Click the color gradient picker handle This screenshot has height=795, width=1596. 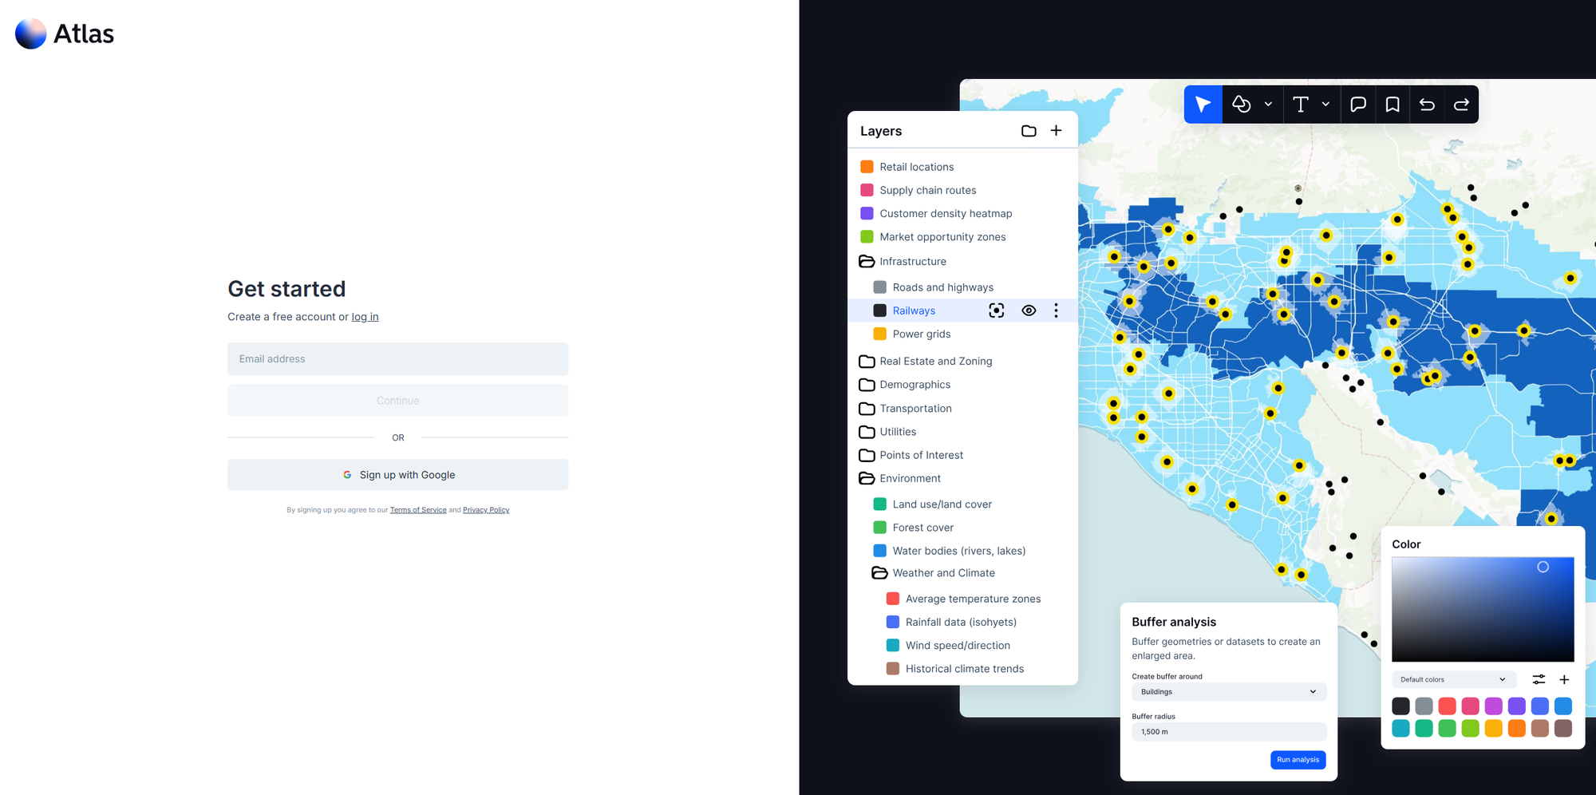pyautogui.click(x=1543, y=567)
